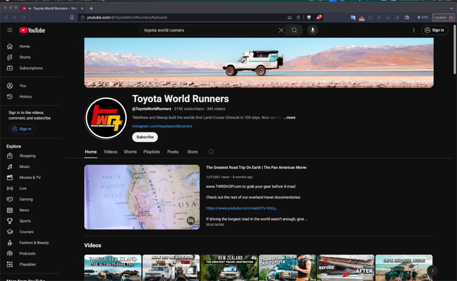
Task: Click the Videos section heading
Action: point(92,245)
